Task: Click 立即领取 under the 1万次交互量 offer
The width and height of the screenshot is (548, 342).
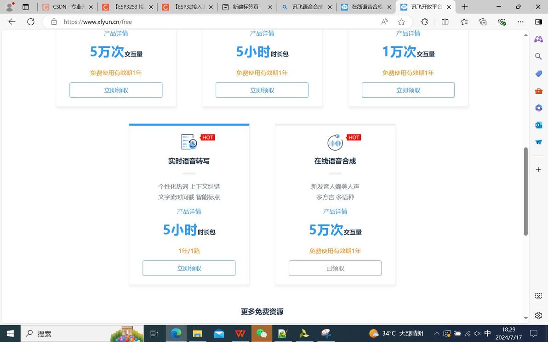Action: coord(408,90)
